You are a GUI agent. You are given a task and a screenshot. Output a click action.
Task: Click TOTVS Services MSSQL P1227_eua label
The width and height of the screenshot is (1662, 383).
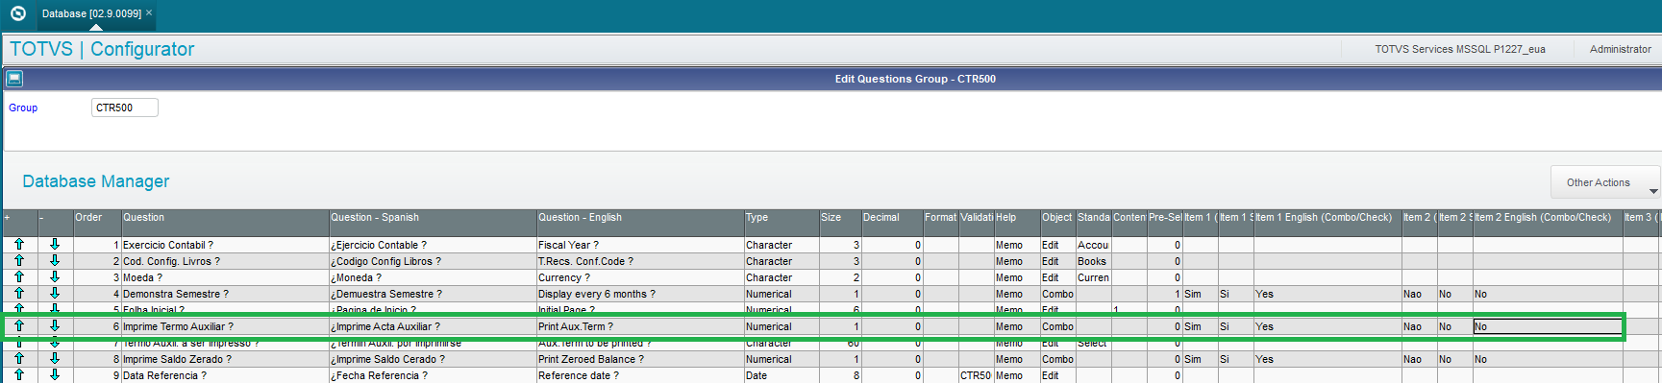pos(1459,49)
